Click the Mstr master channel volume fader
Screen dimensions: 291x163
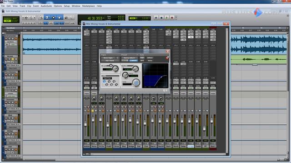click(x=212, y=121)
